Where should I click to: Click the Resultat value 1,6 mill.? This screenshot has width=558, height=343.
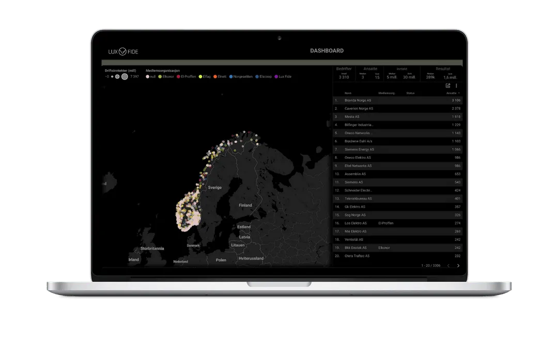450,77
